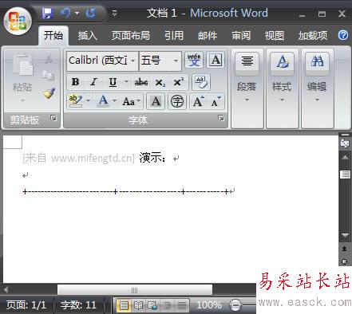Click the 字数: 11 word count
Viewport: 352px width, 314px height.
pos(78,304)
